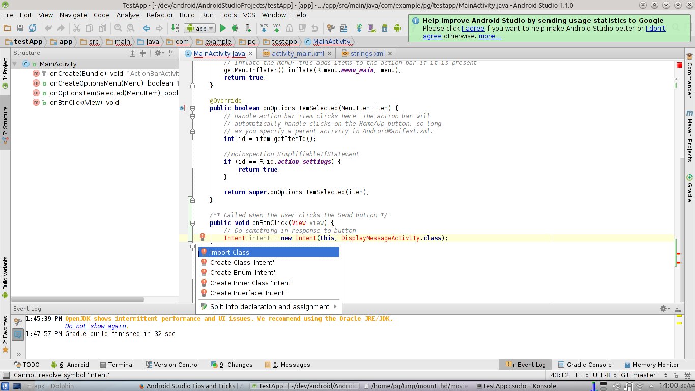Click the onBtnClick(View): void Structure item
The height and width of the screenshot is (391, 695).
point(84,102)
